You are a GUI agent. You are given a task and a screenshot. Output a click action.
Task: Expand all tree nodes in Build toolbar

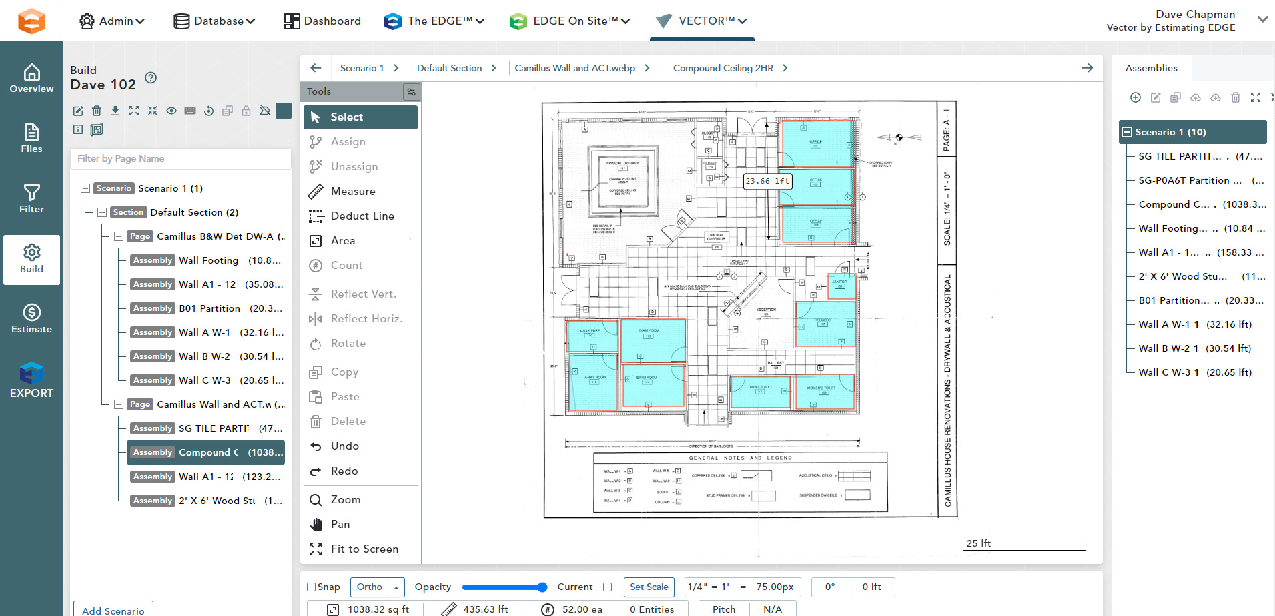point(134,111)
